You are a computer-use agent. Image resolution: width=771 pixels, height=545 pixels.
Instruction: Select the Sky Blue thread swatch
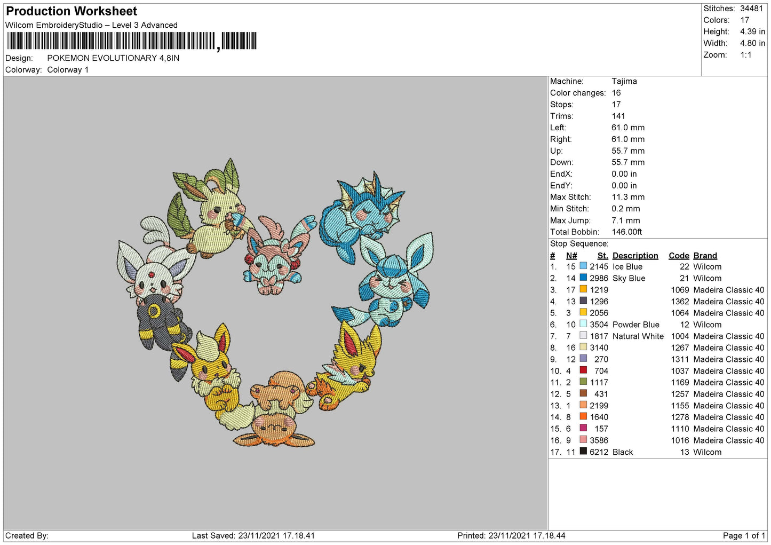point(583,278)
